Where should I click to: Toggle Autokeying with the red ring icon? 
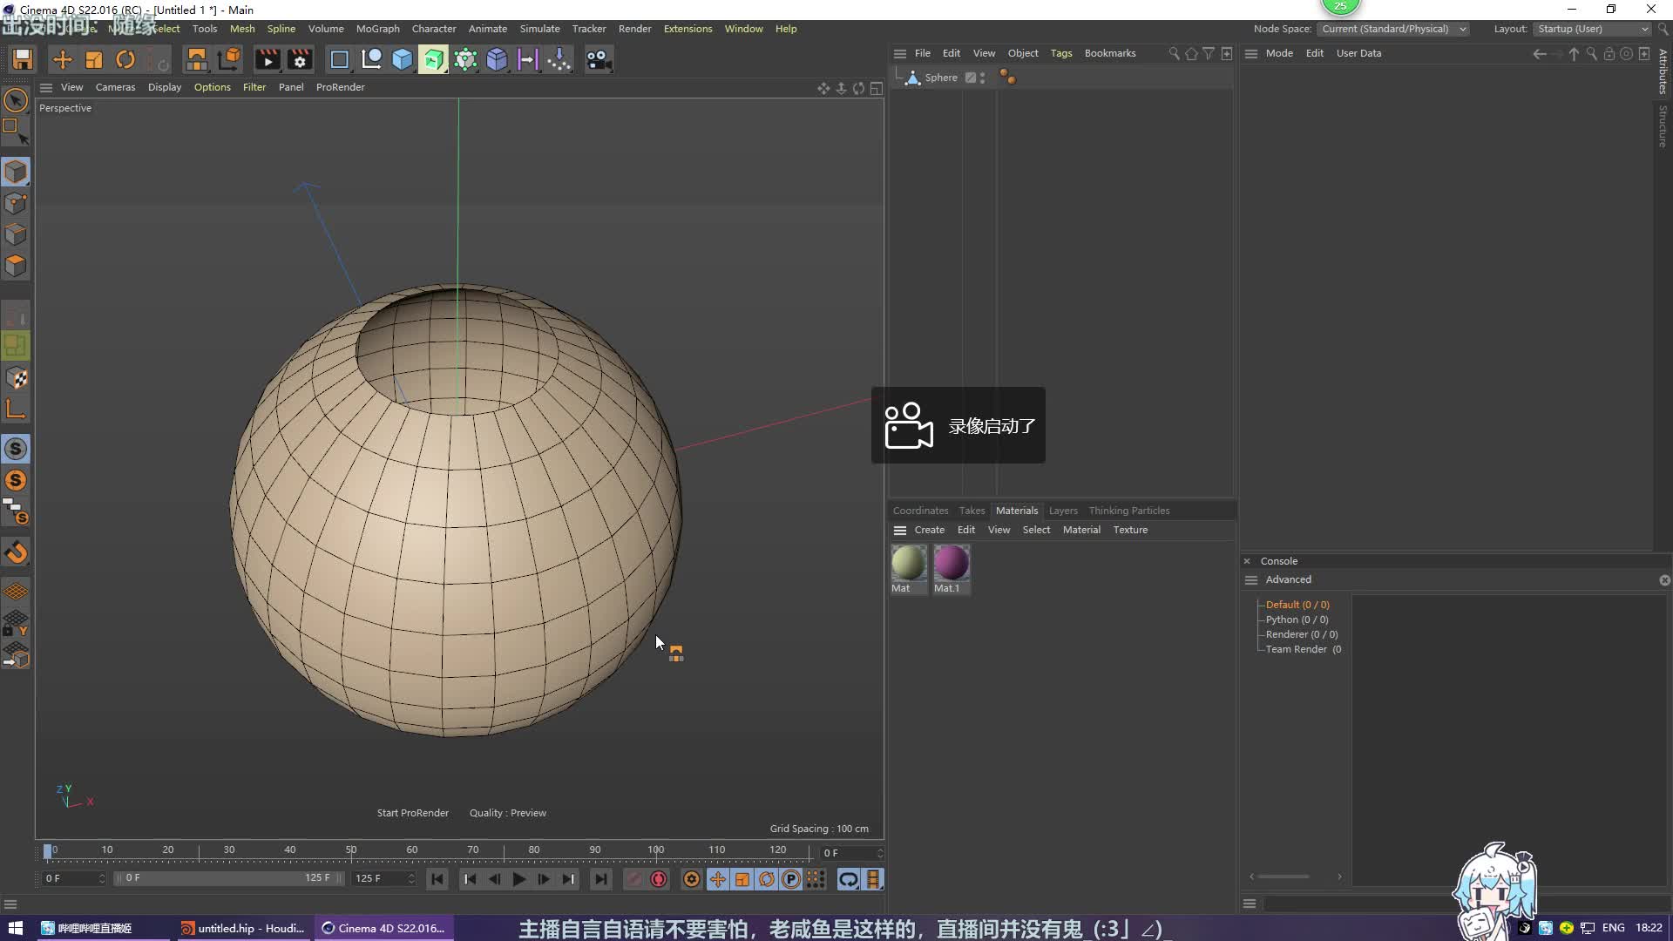coord(659,879)
